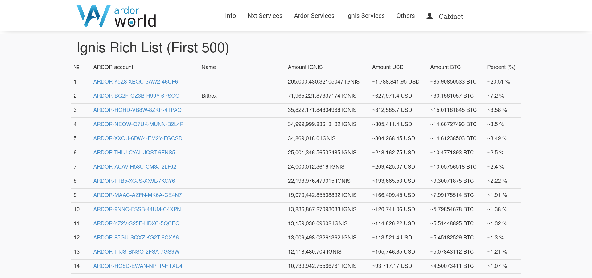This screenshot has width=592, height=278.
Task: Click the ~1.07 % value
Action: 497,266
